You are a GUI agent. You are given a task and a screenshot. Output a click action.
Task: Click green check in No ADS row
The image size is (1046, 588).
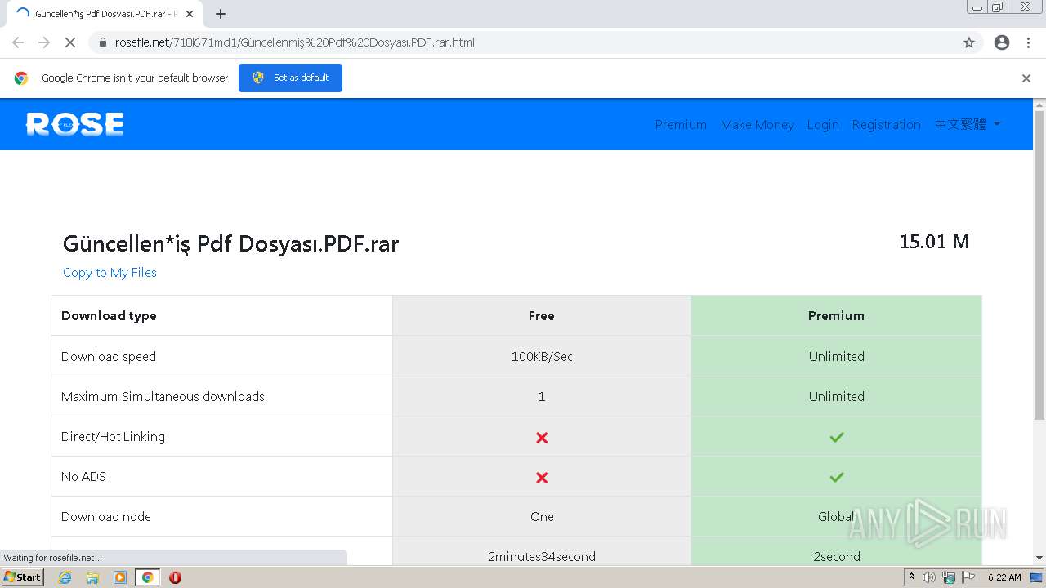(x=836, y=477)
